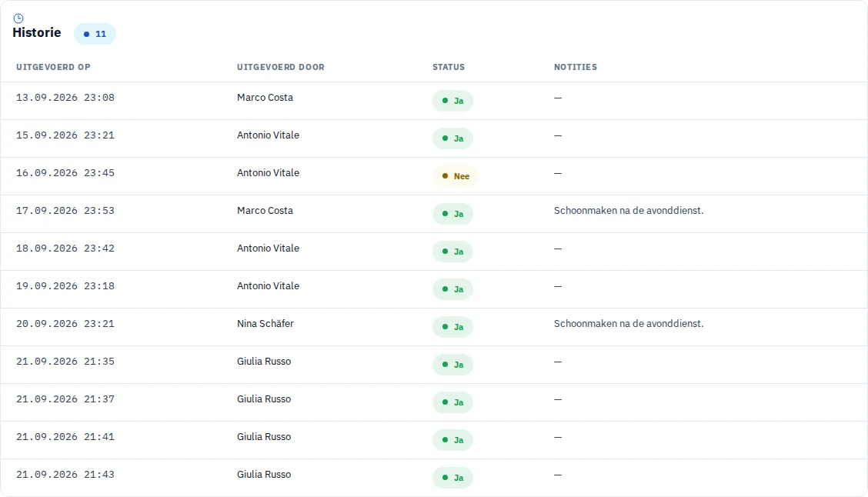This screenshot has height=497, width=868.
Task: Click the NOTITIES column header
Action: point(576,67)
